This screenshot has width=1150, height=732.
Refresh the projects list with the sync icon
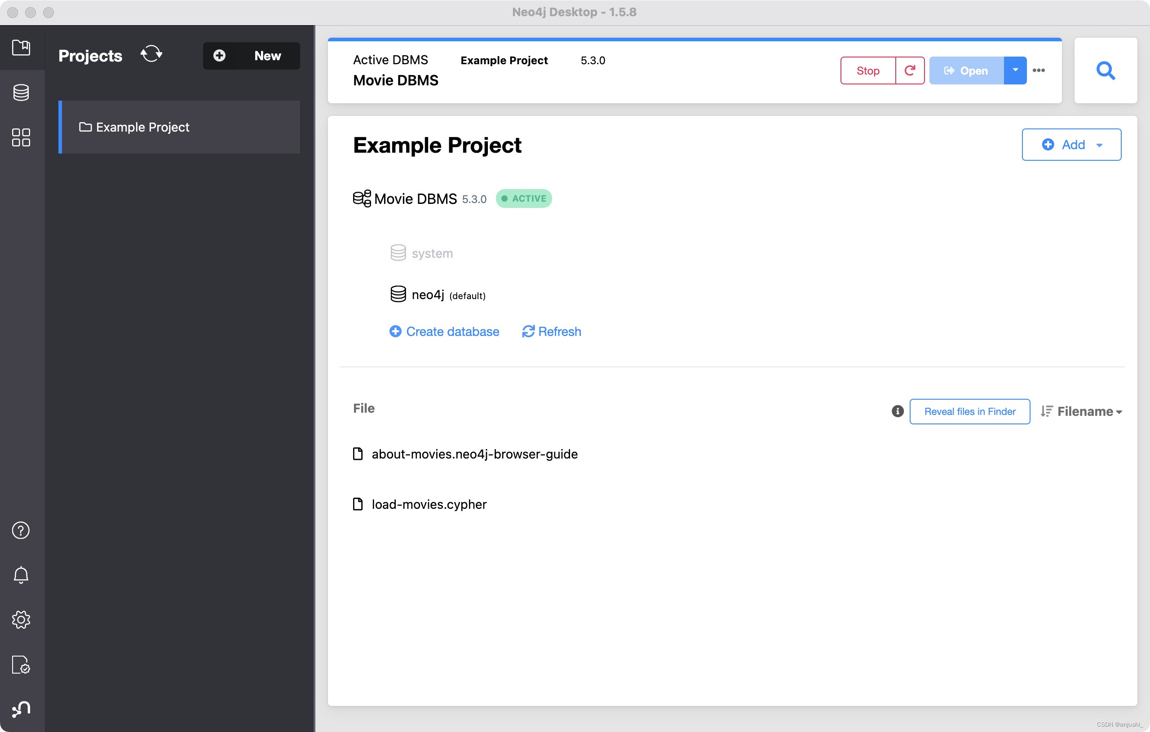pos(151,54)
